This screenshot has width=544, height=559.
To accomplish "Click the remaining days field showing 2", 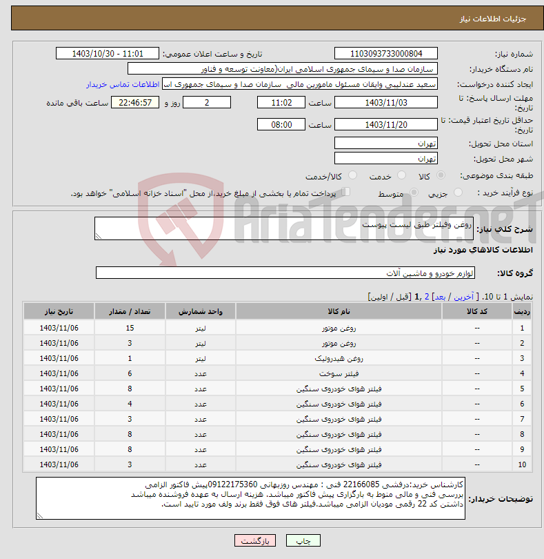I will [207, 102].
